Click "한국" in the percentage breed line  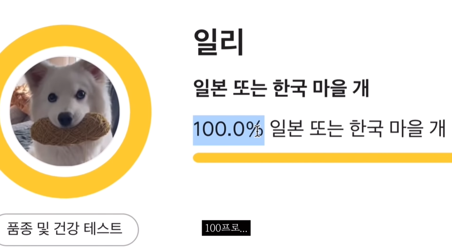366,130
